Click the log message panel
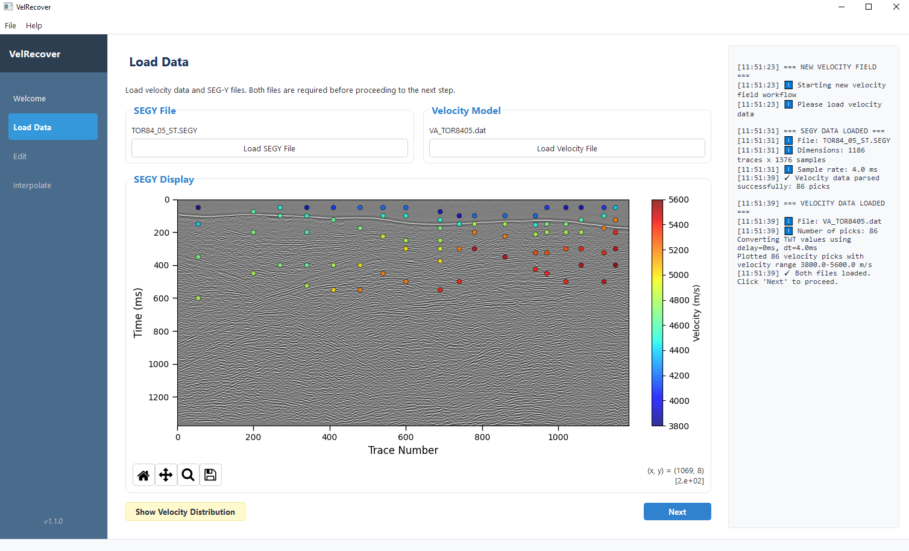The height and width of the screenshot is (551, 909). click(814, 286)
